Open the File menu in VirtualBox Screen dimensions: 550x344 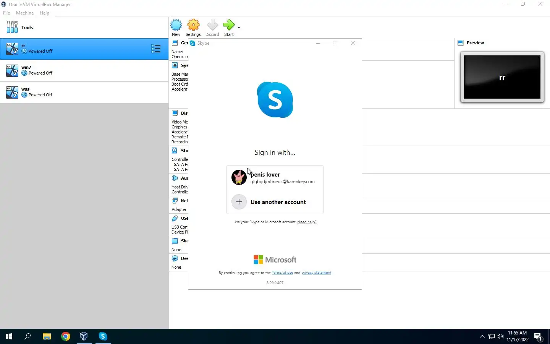(x=6, y=13)
